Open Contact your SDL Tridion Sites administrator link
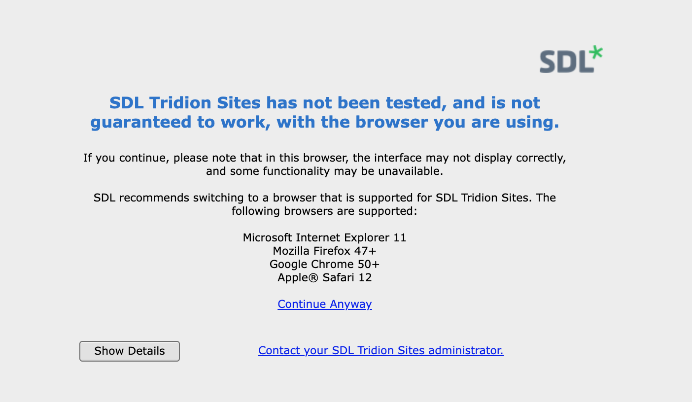Screen dimensions: 692x402 tap(381, 350)
